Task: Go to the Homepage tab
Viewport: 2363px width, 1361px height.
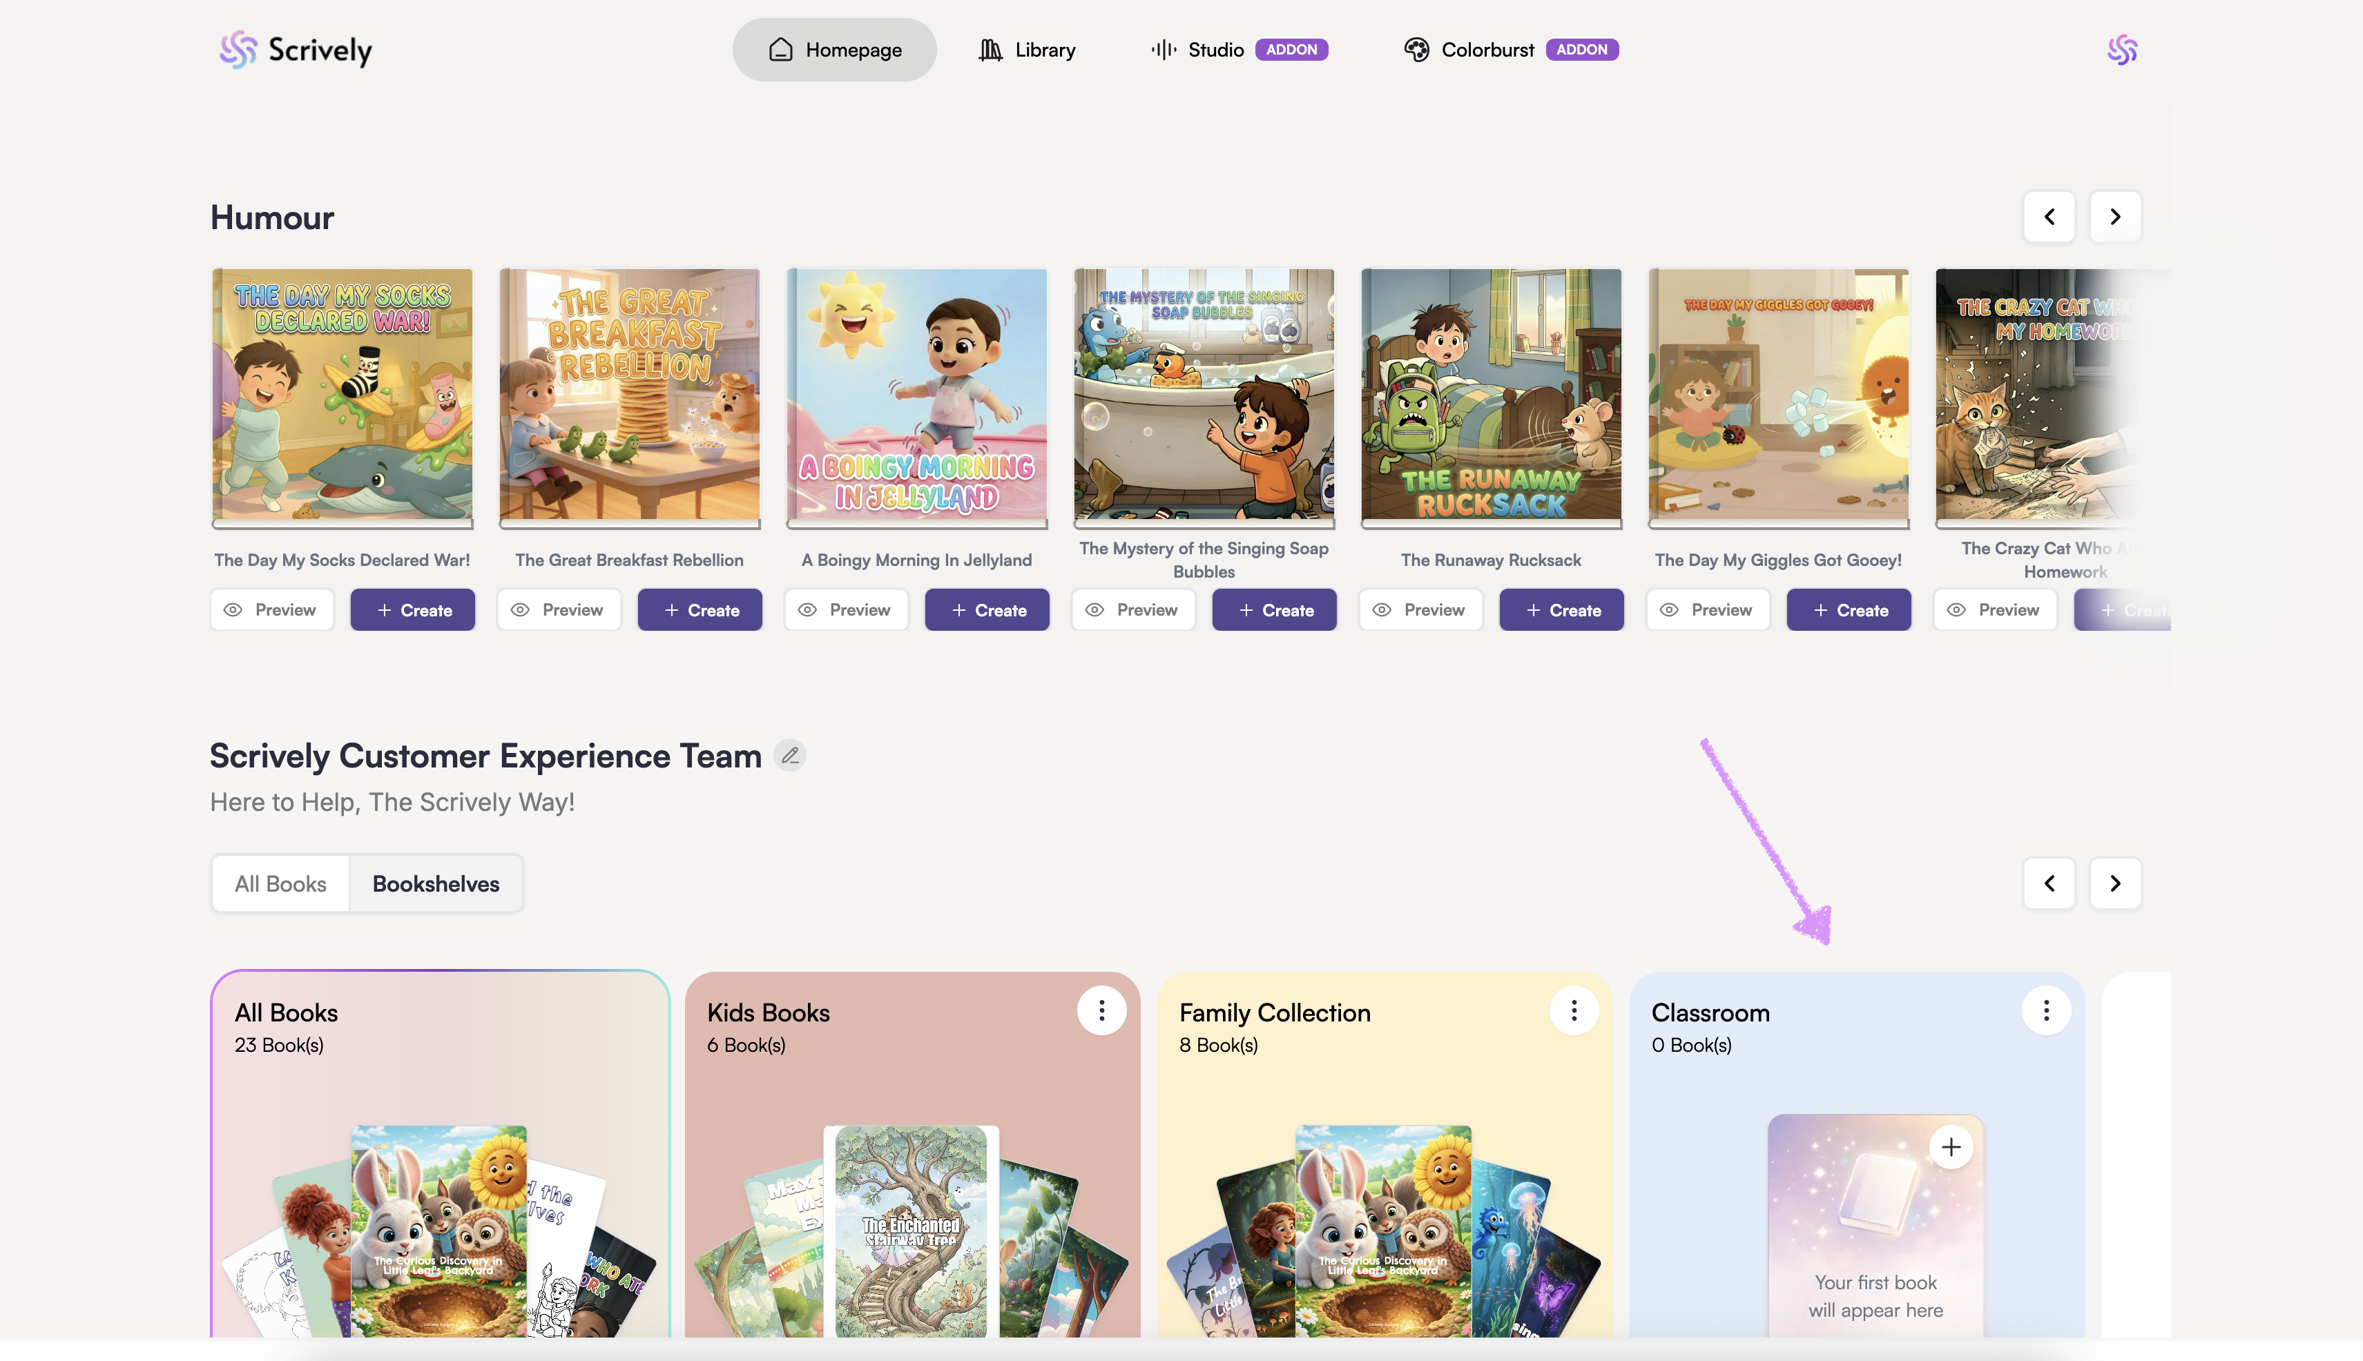Action: [x=834, y=50]
